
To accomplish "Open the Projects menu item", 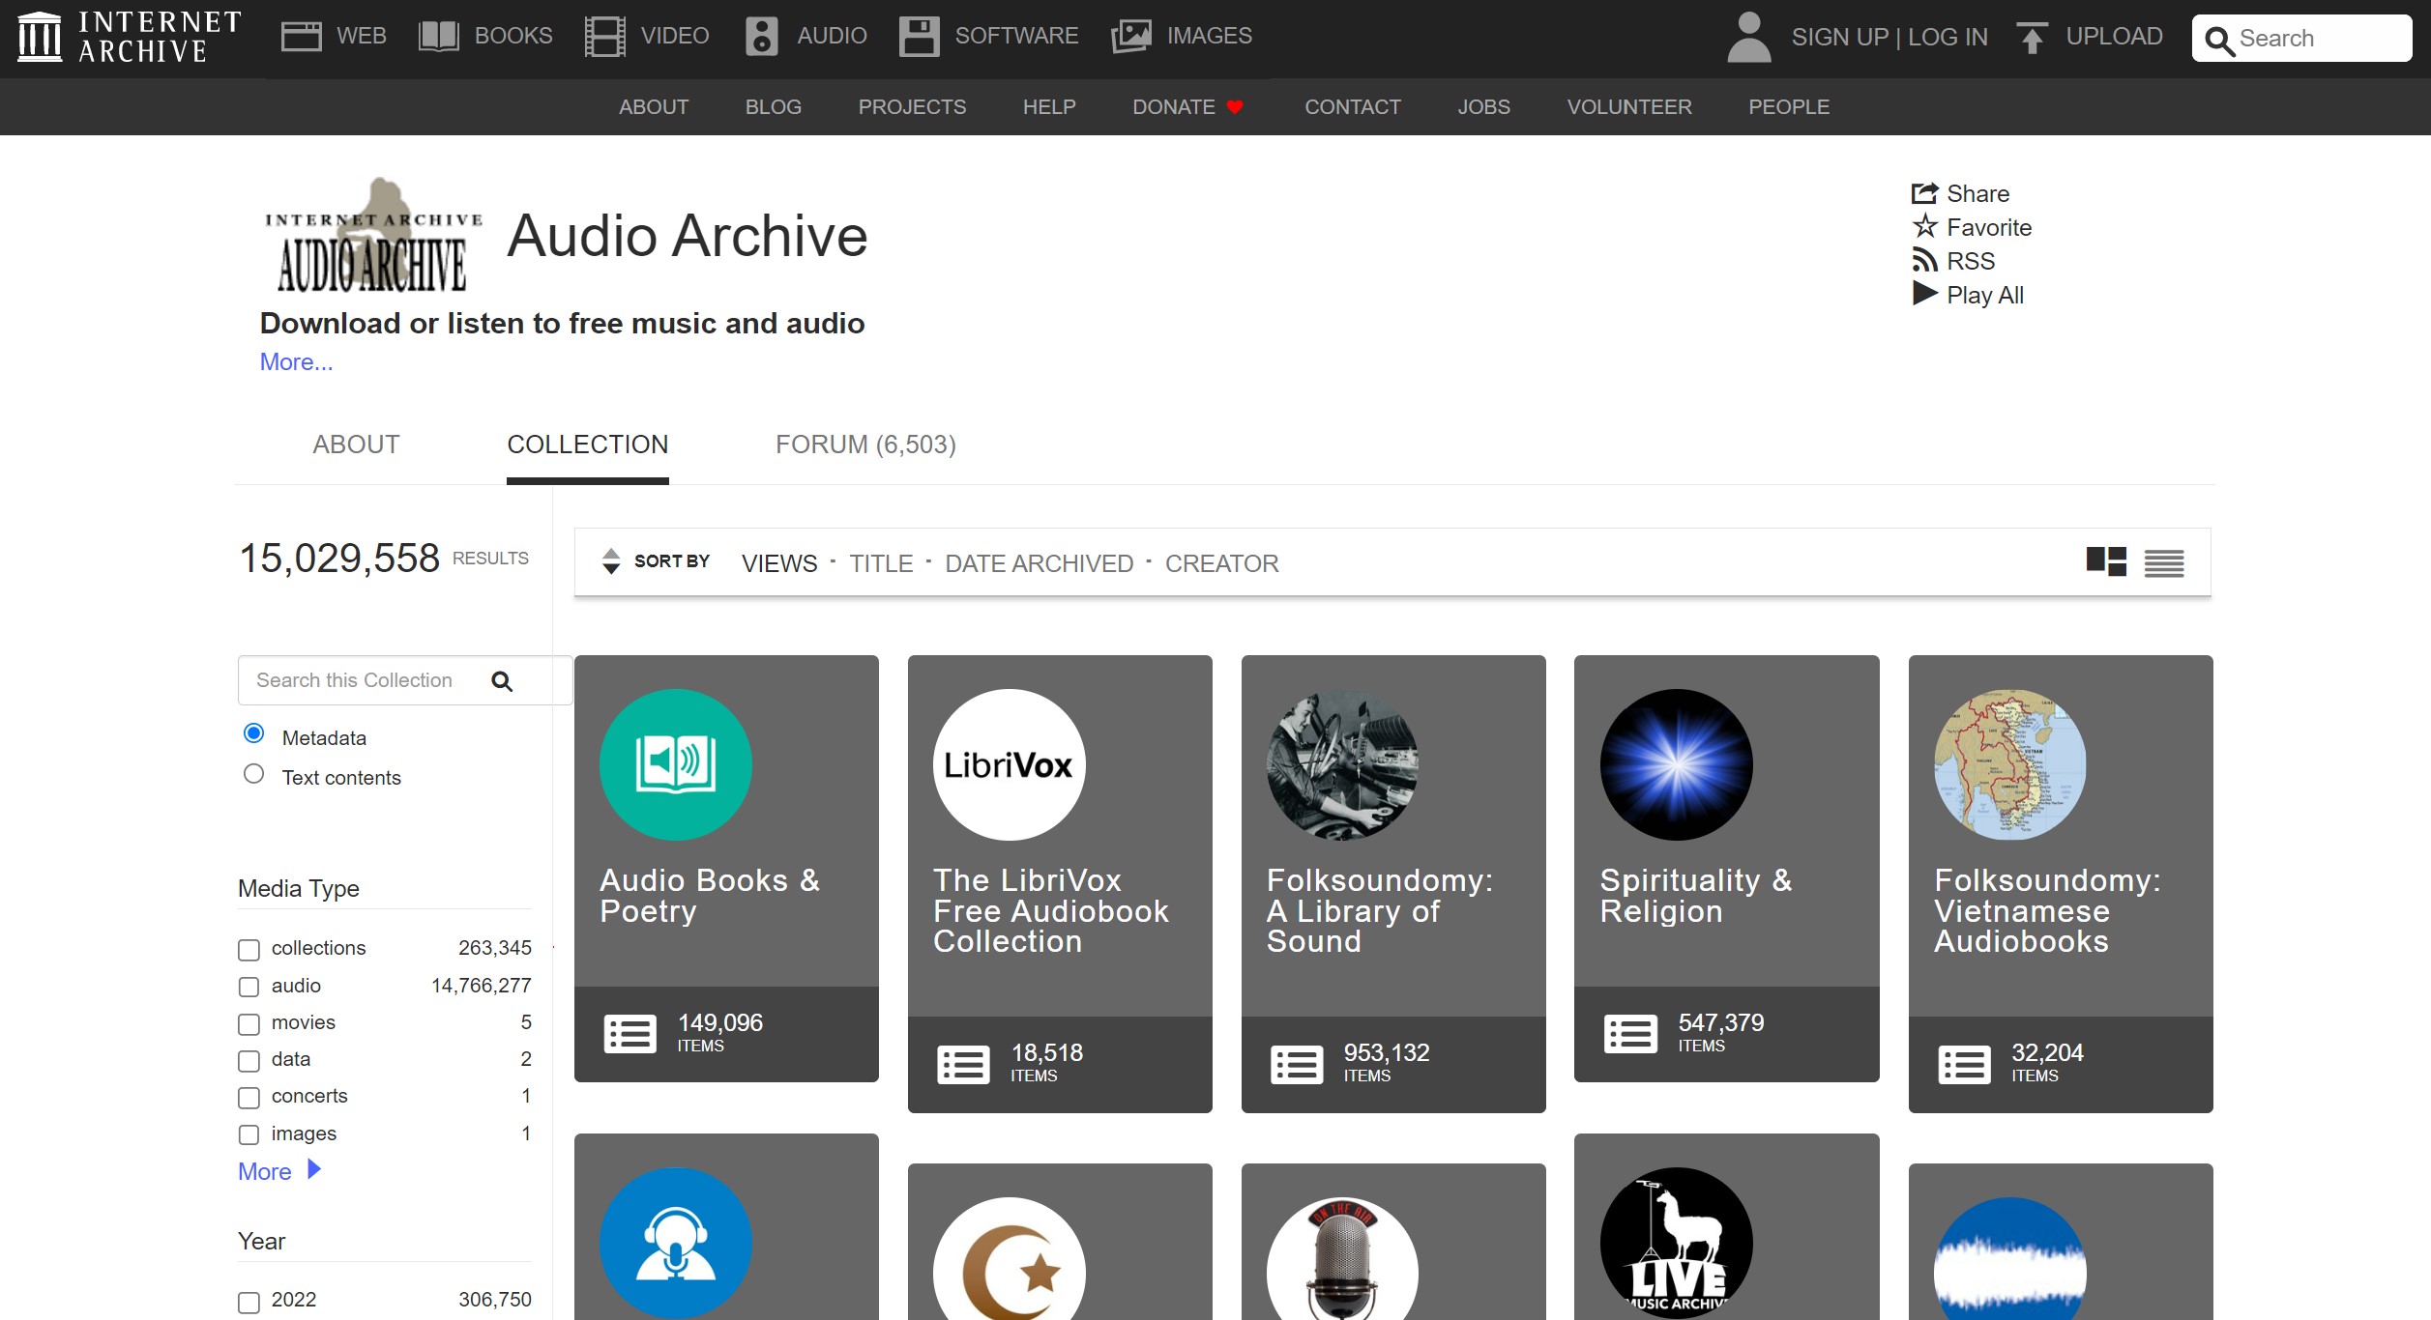I will point(912,107).
